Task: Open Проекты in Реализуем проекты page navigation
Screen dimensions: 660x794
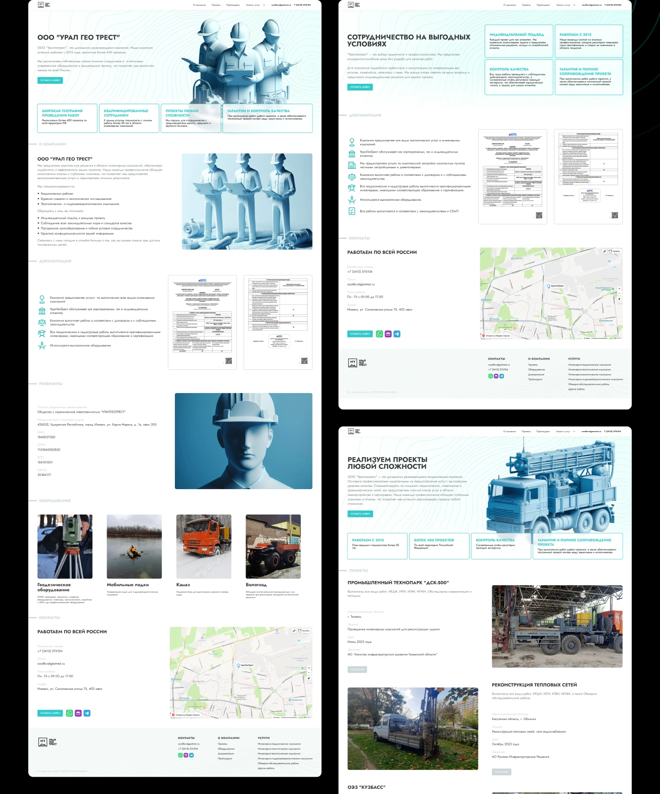Action: (526, 431)
